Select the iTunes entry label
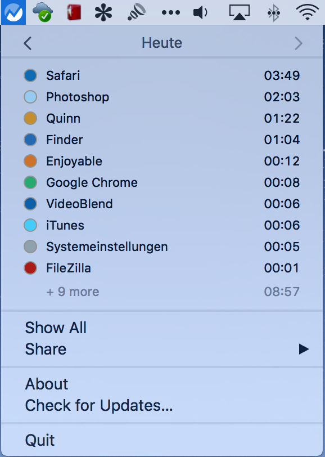This screenshot has width=325, height=457. [x=65, y=225]
